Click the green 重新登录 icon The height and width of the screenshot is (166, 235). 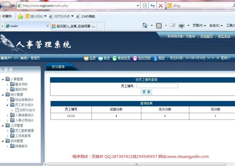(x=115, y=58)
